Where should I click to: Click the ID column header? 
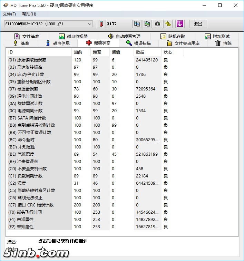pos(39,52)
